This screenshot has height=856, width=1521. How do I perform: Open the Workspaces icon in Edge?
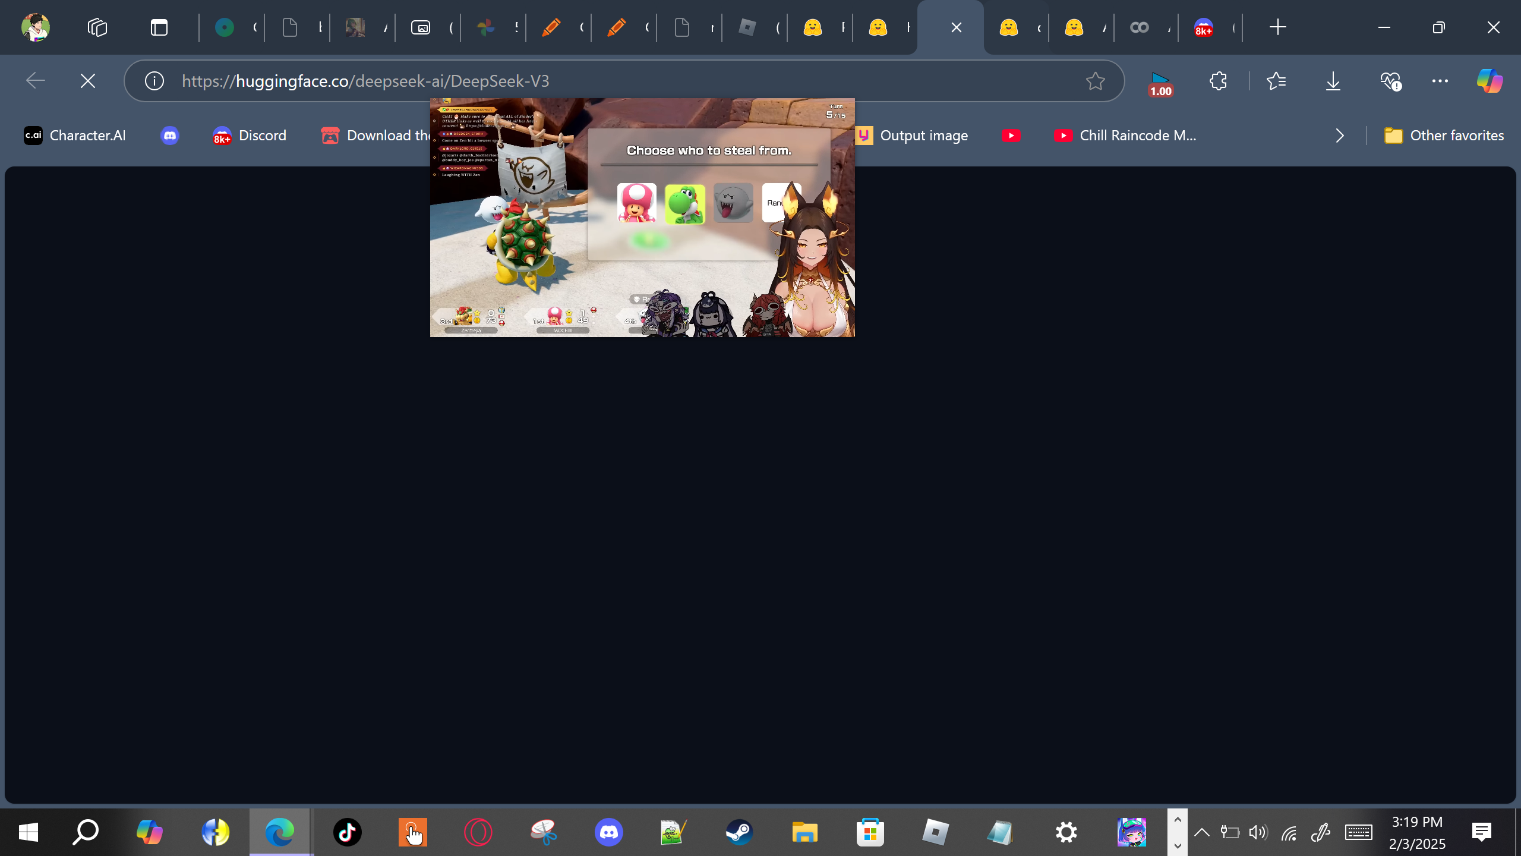[97, 27]
